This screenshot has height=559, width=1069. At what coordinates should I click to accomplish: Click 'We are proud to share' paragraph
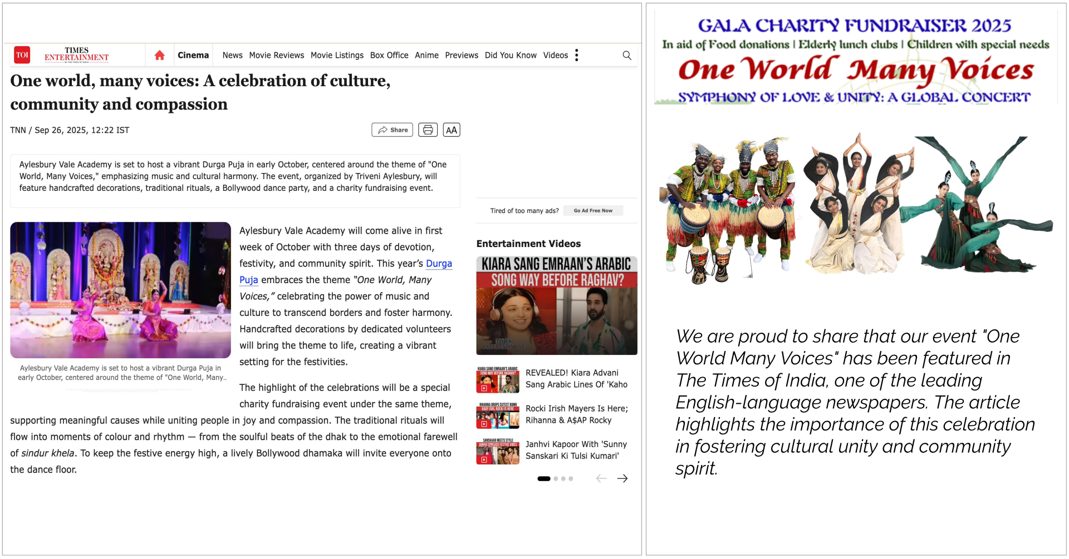point(855,402)
